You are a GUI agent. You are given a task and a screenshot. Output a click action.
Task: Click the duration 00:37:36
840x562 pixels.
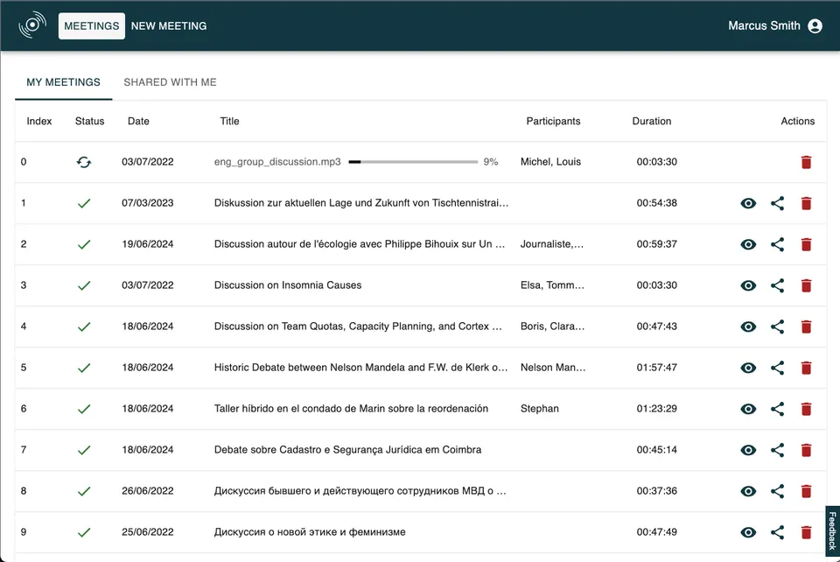click(x=657, y=491)
